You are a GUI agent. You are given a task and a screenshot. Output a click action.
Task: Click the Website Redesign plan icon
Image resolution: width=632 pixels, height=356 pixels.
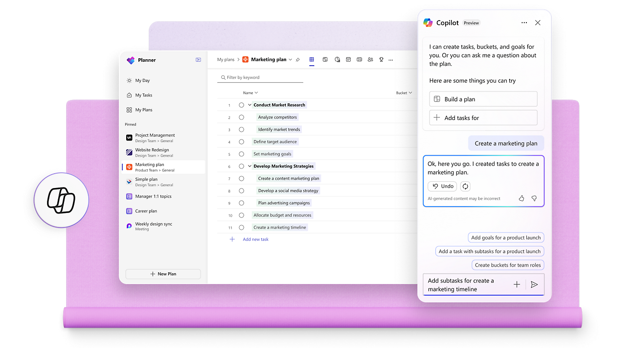point(129,152)
